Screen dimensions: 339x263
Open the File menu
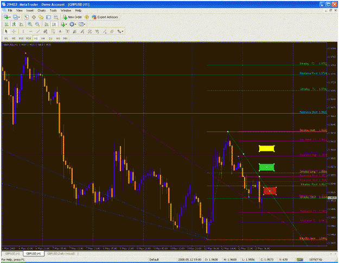10,10
